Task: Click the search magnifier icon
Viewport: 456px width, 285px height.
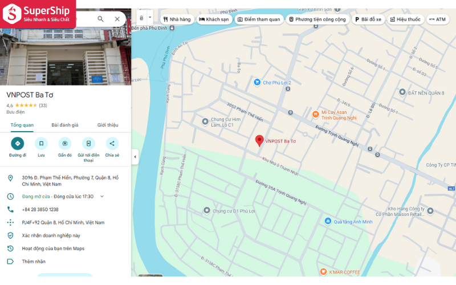Action: [x=100, y=19]
